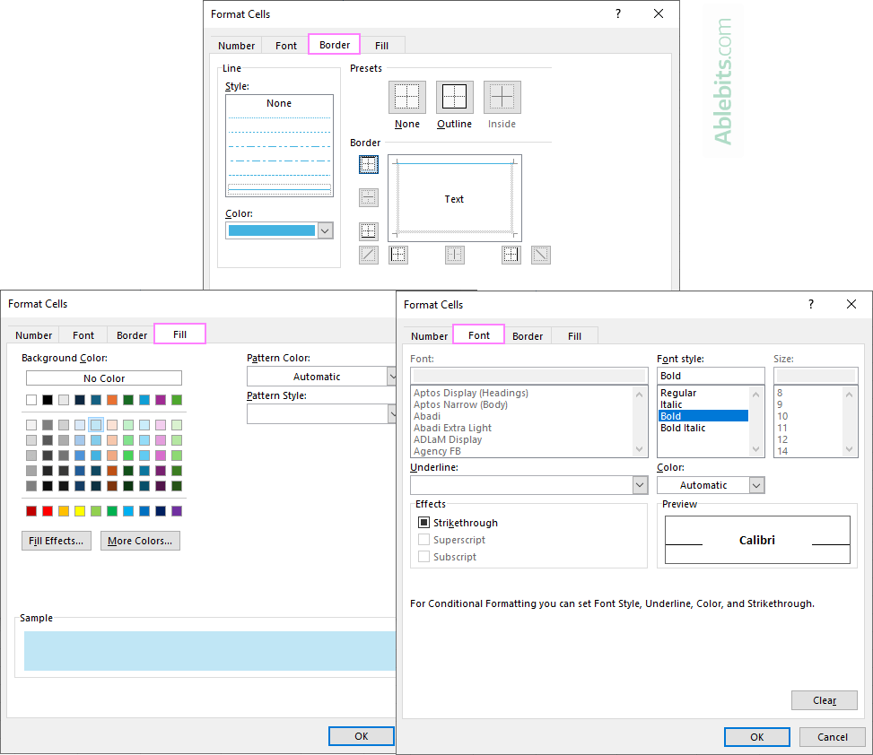The width and height of the screenshot is (873, 755).
Task: Toggle the left border button
Action: [398, 255]
